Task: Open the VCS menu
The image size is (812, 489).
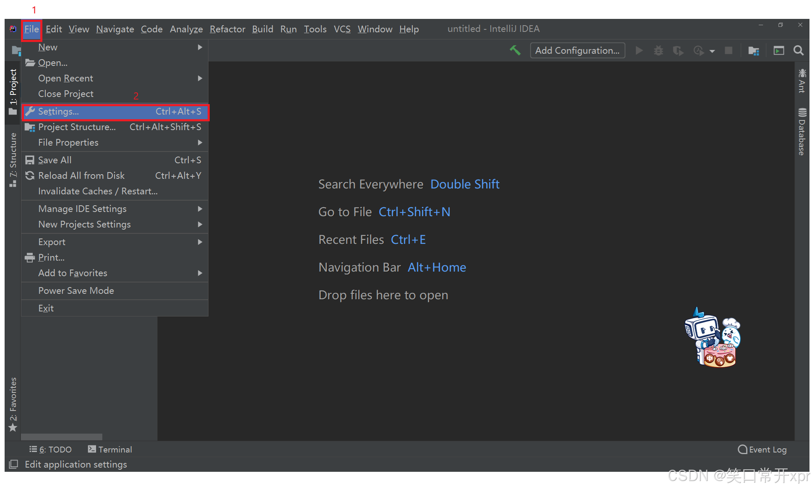Action: pyautogui.click(x=342, y=29)
